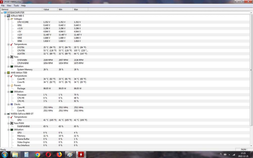Image resolution: width=253 pixels, height=158 pixels.
Task: Open Paint from the taskbar
Action: (70, 154)
